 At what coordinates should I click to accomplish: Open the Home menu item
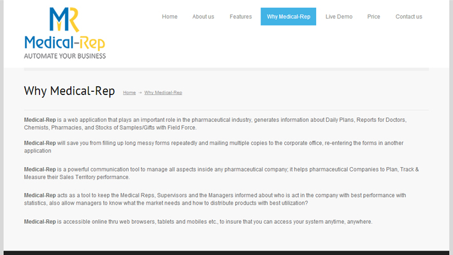pos(169,17)
